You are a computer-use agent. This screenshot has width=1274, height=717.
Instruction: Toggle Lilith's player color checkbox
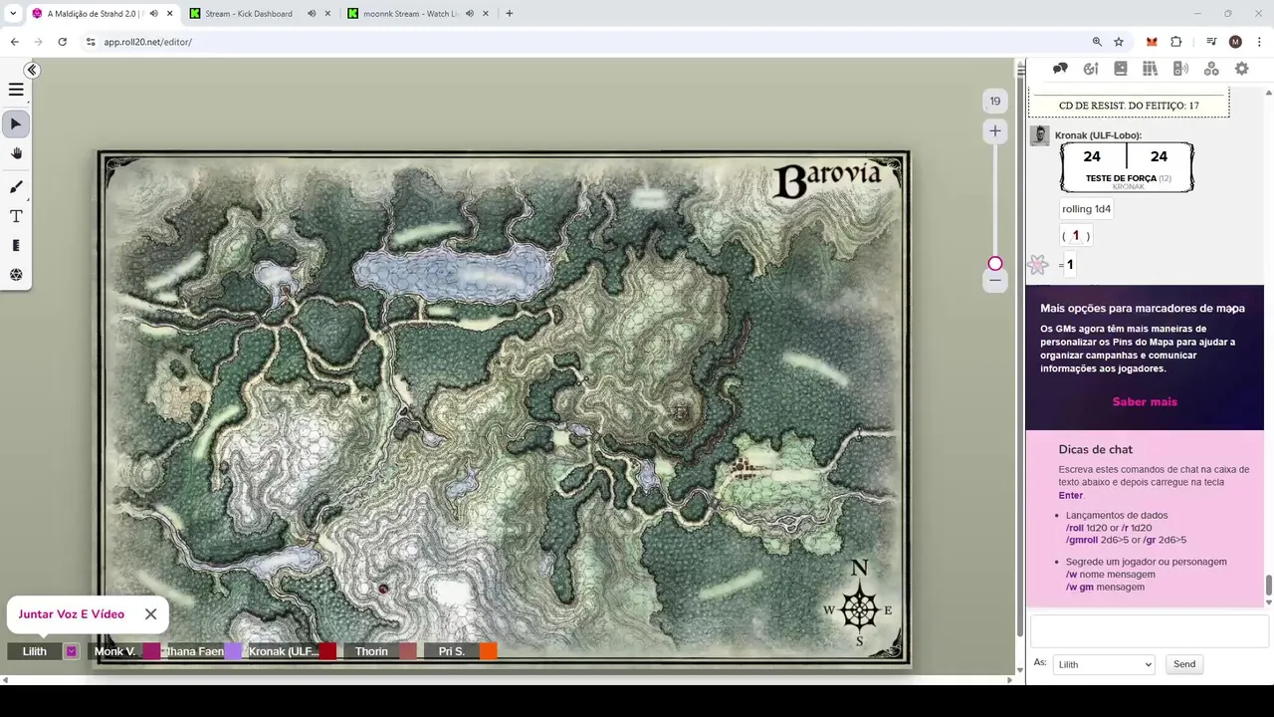[x=72, y=651]
